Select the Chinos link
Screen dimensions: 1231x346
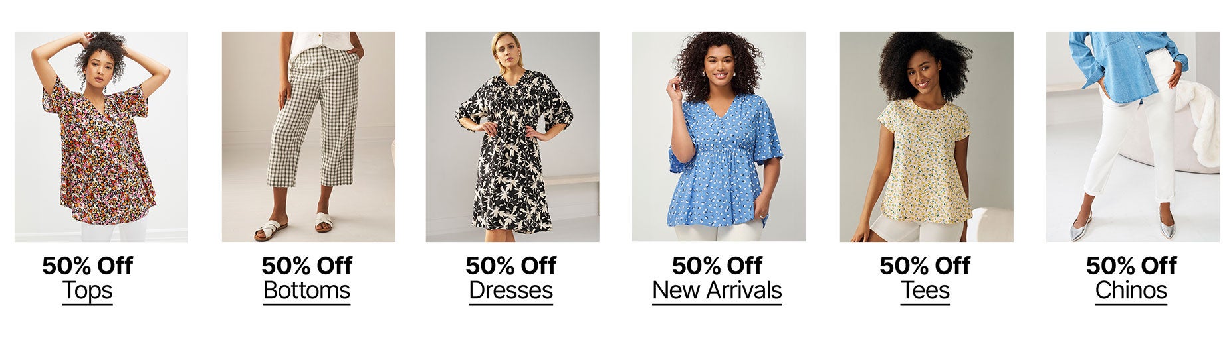point(1131,291)
